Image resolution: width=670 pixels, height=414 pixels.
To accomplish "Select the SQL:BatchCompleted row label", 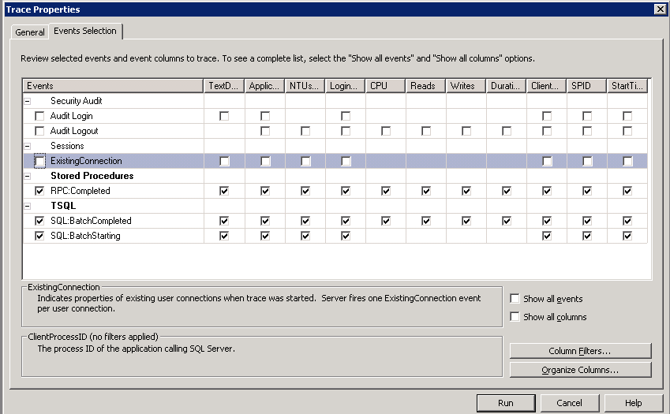I will click(x=91, y=221).
